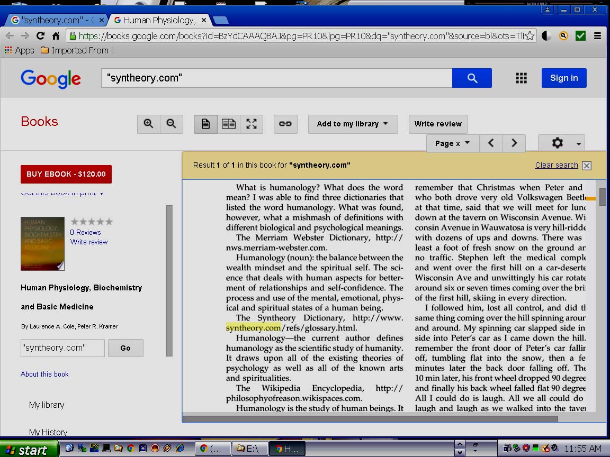
Task: Open a new Chrome tab
Action: tap(221, 20)
